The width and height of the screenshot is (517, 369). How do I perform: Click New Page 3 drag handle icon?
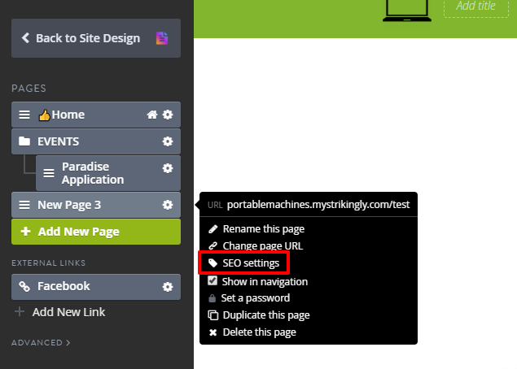click(24, 205)
